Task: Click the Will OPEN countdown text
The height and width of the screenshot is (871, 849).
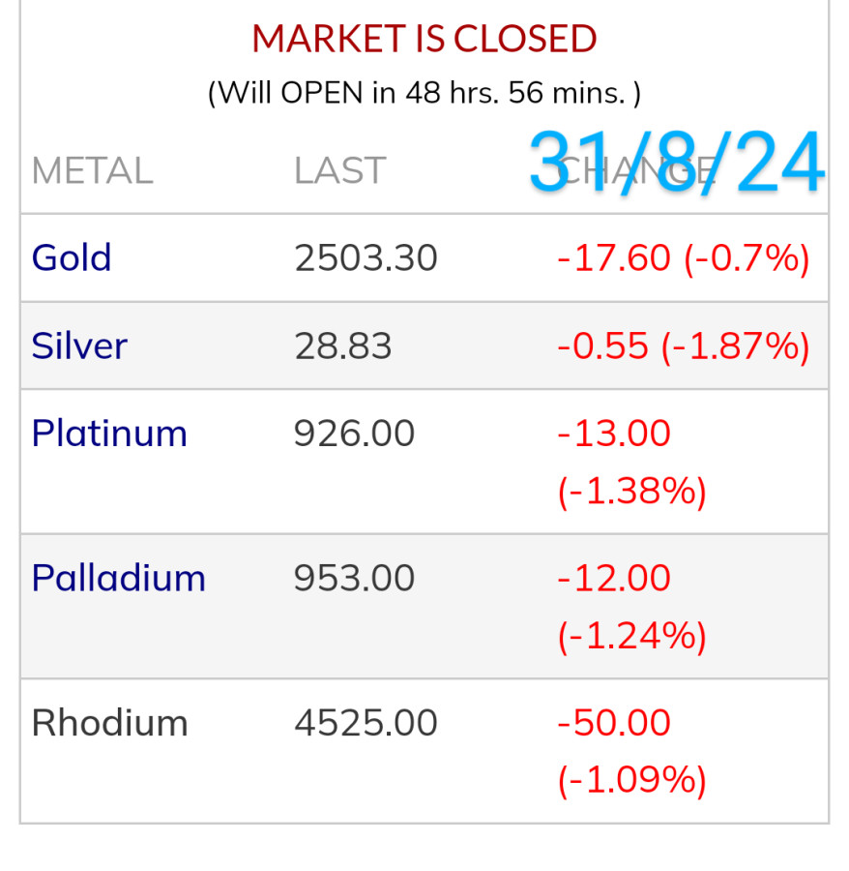Action: (424, 93)
